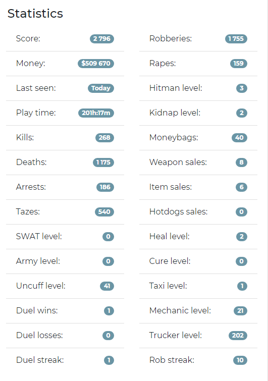Click the Arrests badge showing 186
268x381 pixels.
105,187
